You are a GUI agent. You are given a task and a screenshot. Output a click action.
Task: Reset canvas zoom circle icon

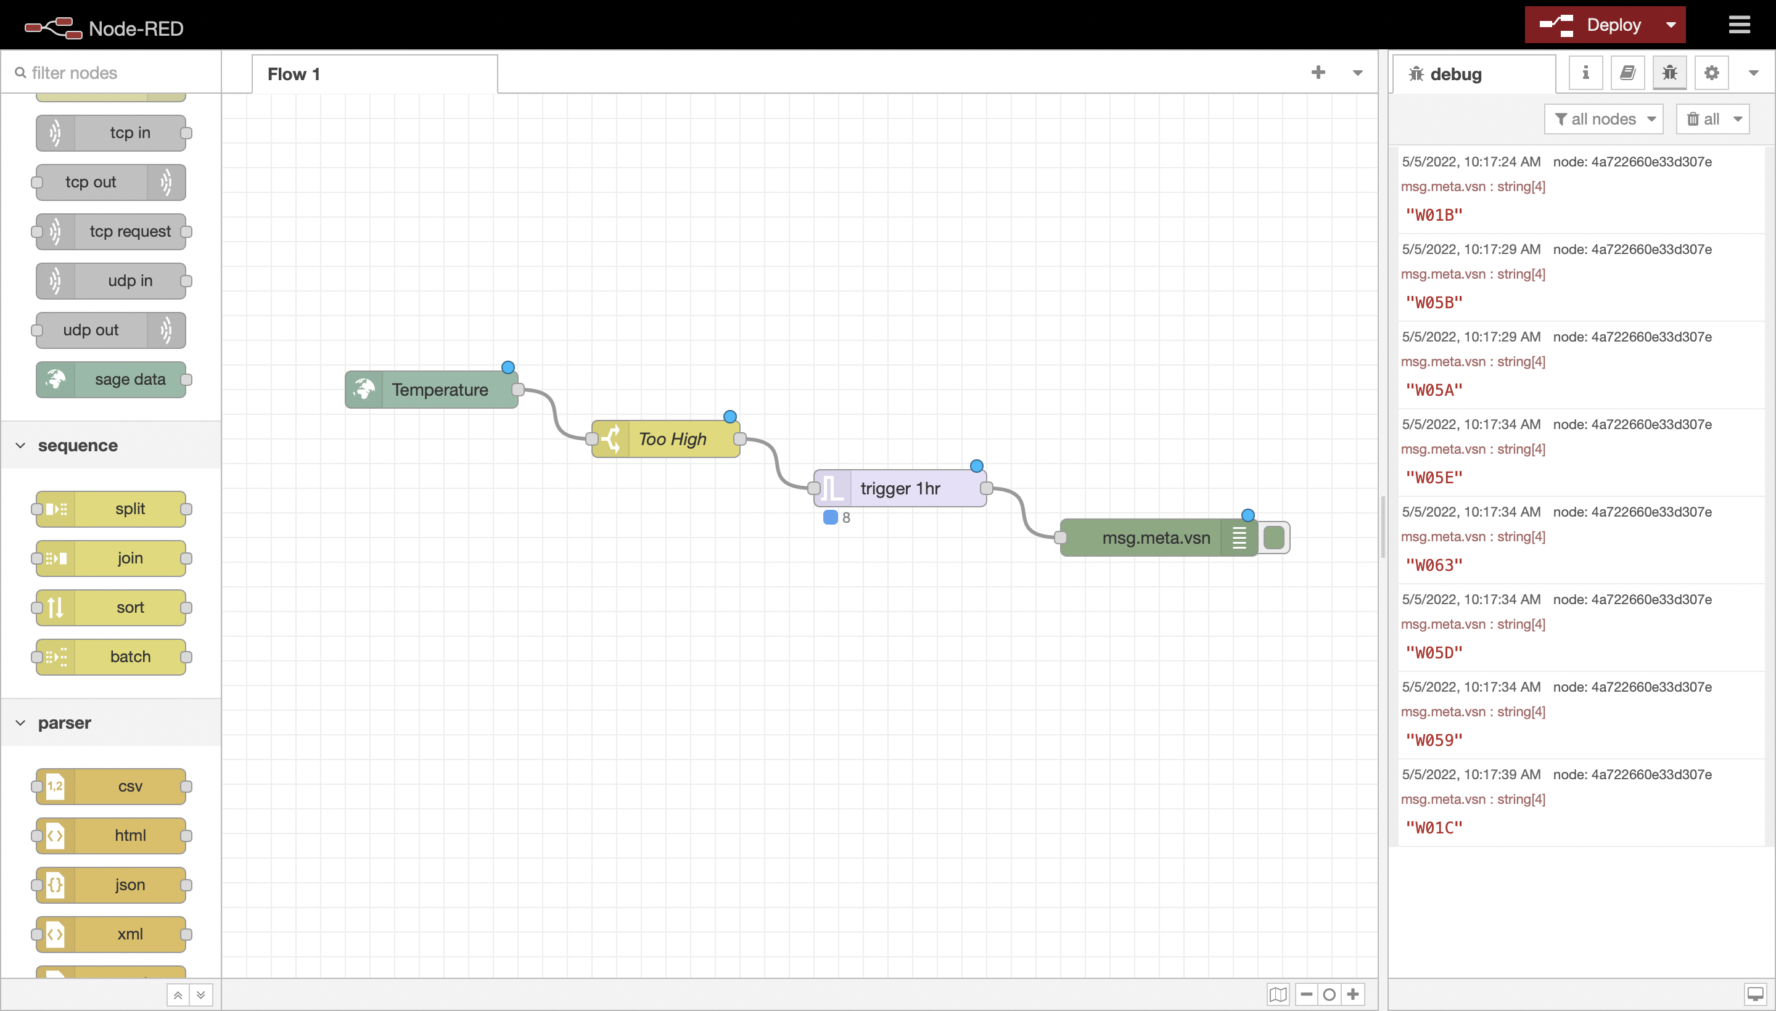point(1330,994)
